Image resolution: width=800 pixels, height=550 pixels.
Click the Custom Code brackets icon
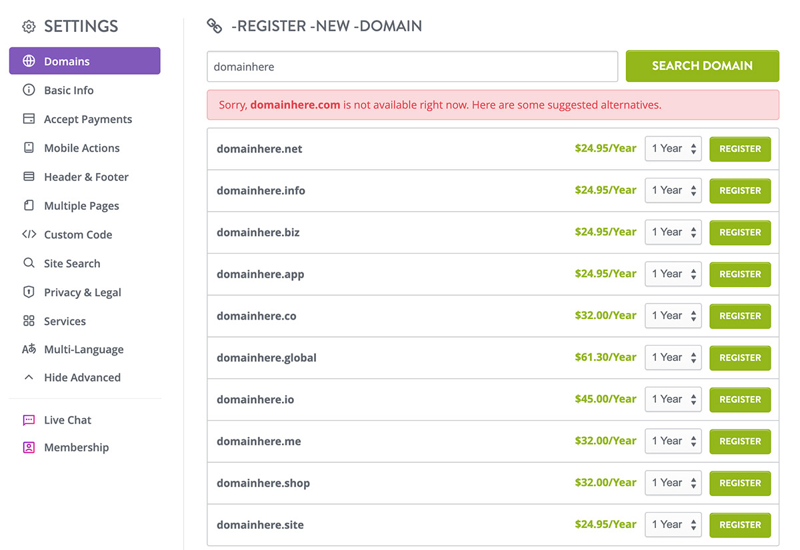coord(29,234)
